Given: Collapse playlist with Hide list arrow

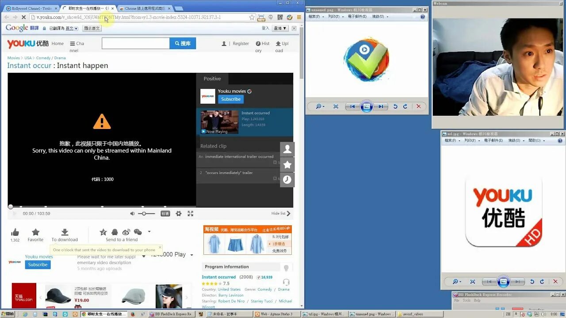Looking at the screenshot, I should pos(281,213).
